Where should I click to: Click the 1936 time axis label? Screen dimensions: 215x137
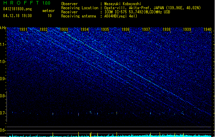click(125, 29)
